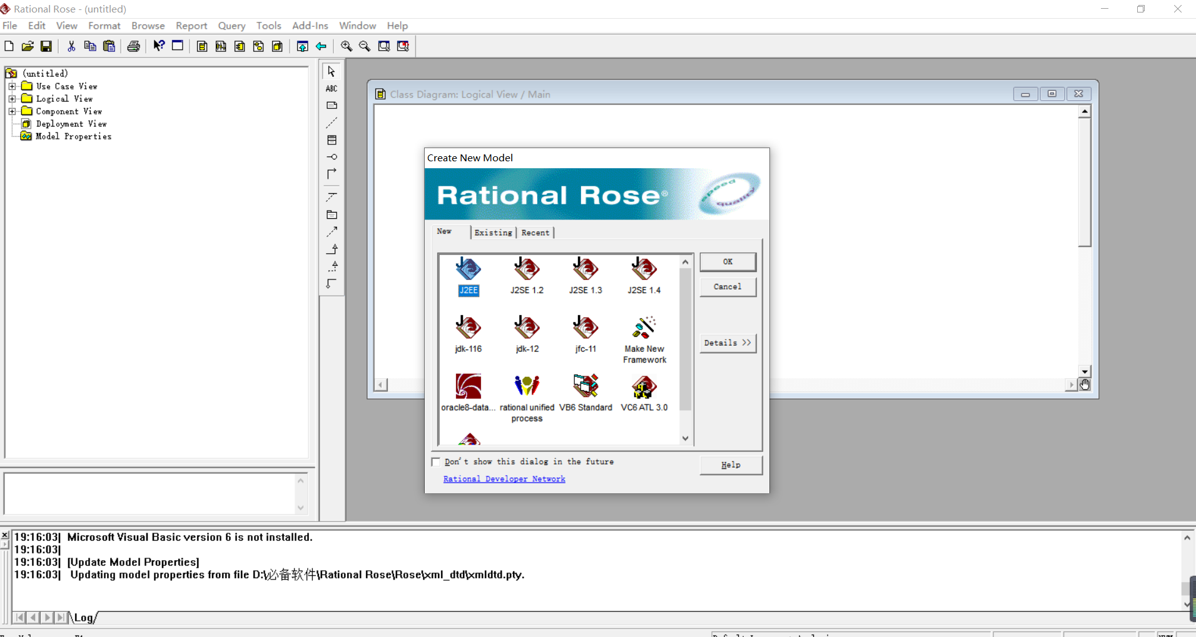The height and width of the screenshot is (637, 1196).
Task: Expand the Use Case View folder
Action: tap(12, 86)
